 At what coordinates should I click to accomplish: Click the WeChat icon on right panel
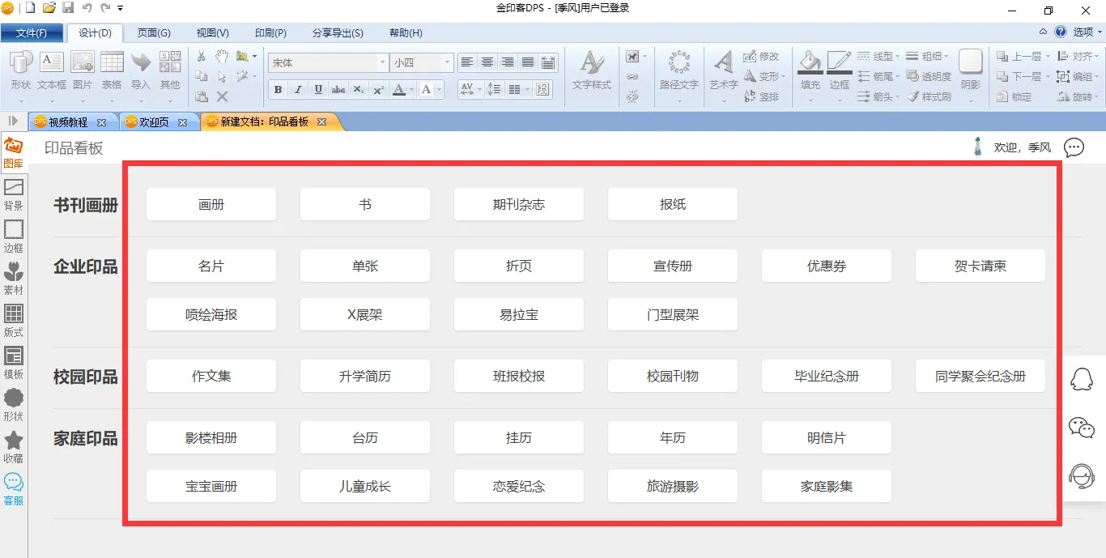pos(1082,428)
